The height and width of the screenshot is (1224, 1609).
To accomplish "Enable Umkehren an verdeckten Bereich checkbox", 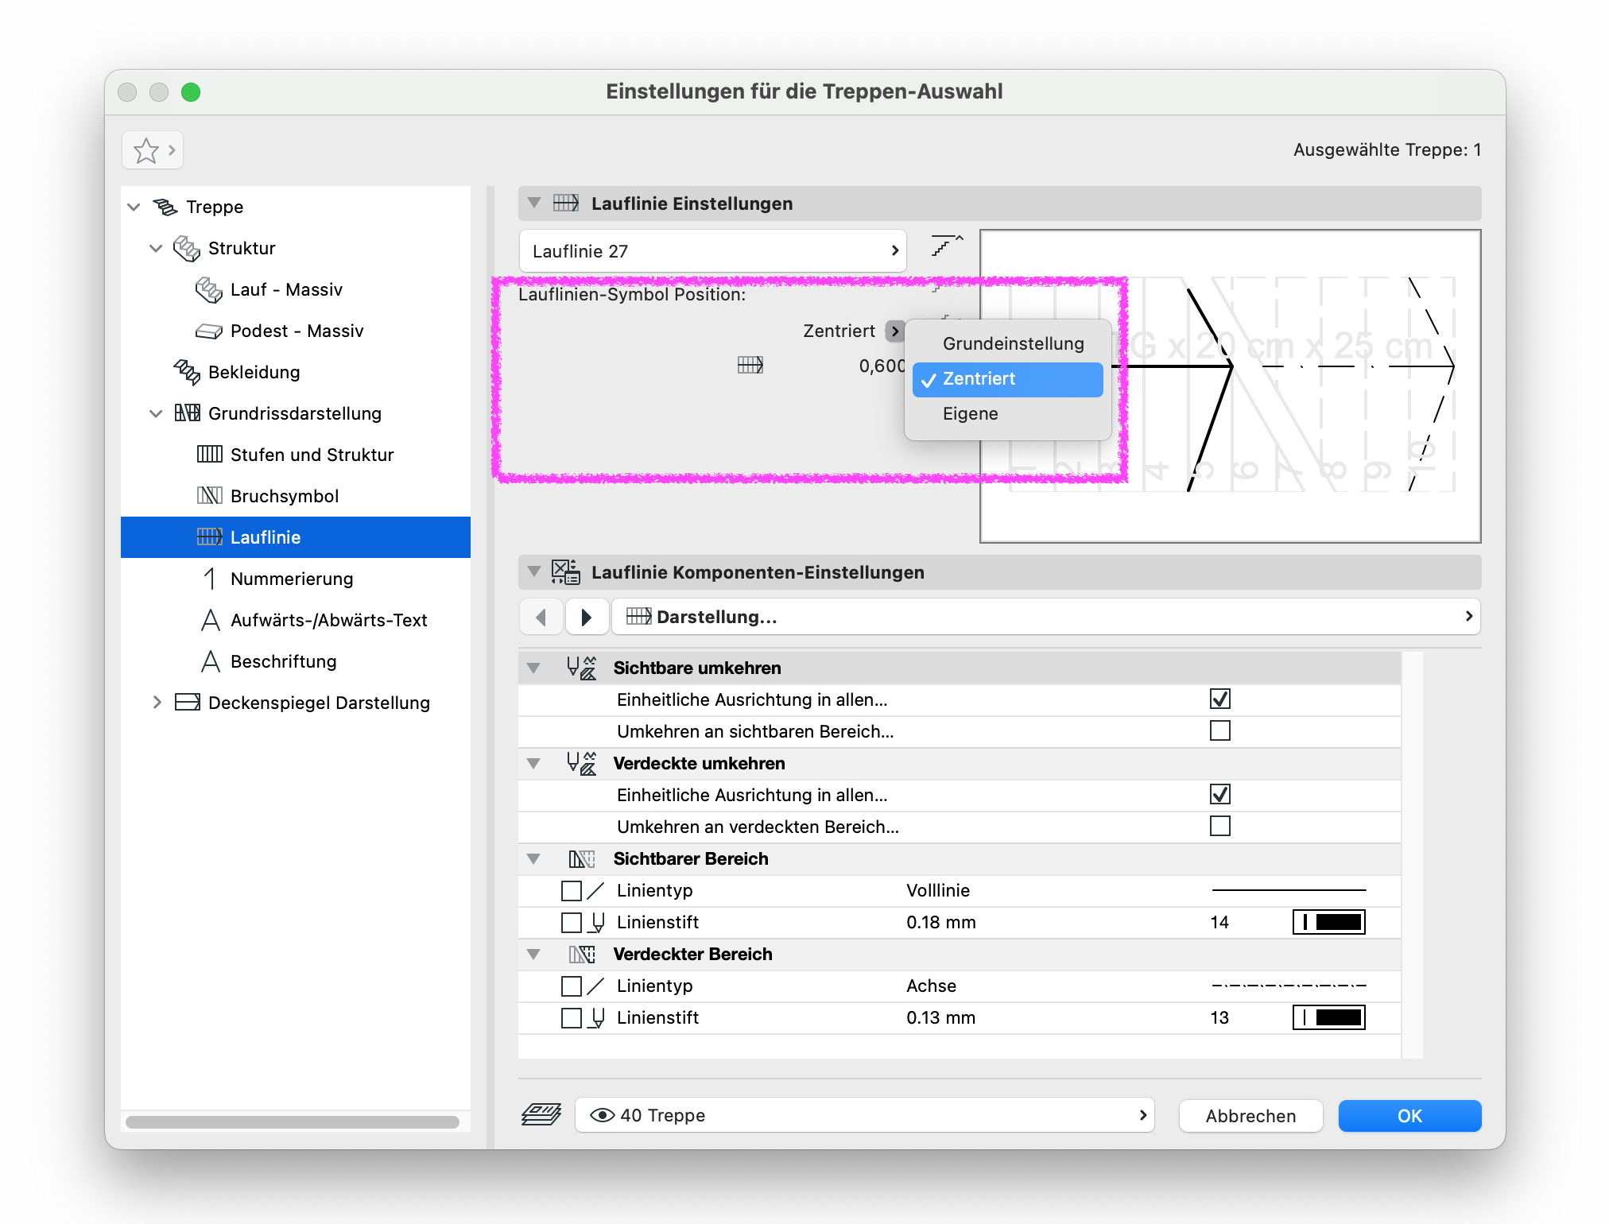I will (1219, 827).
